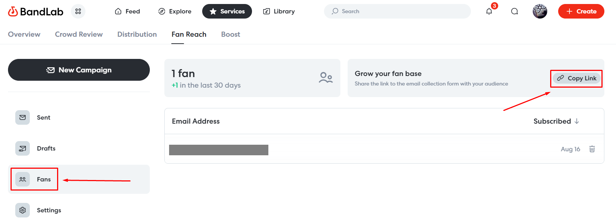This screenshot has width=616, height=224.
Task: Go to the Feed page
Action: click(128, 11)
